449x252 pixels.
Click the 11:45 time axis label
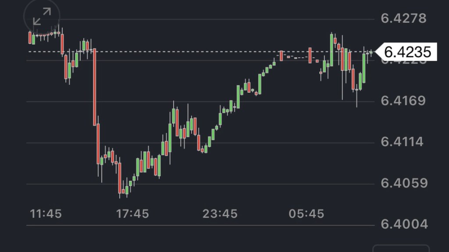(x=46, y=214)
